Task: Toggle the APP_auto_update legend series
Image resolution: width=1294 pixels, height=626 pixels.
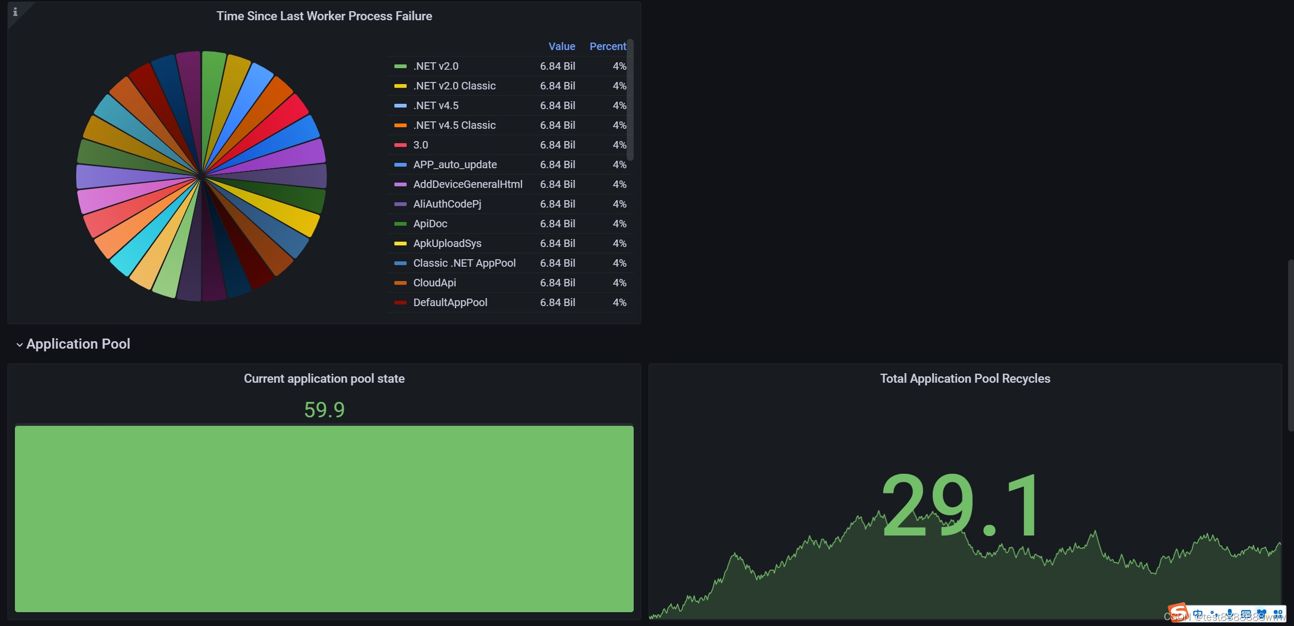Action: tap(455, 164)
